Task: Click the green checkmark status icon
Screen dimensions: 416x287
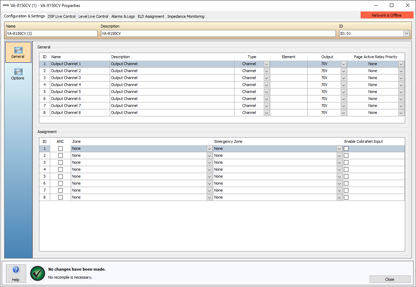Action: [x=38, y=273]
